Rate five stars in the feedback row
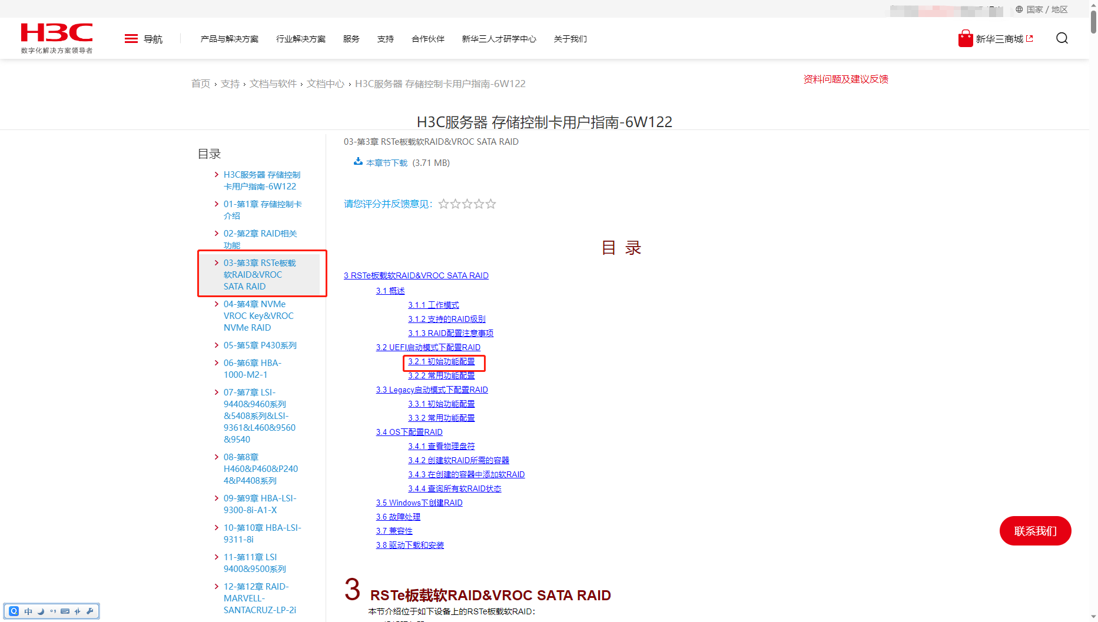The height and width of the screenshot is (622, 1098). pos(491,204)
